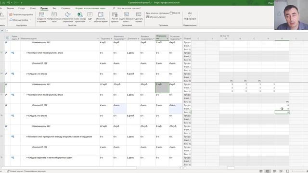Viewport: 308px width, 173px height.
Task: Open Название задачи column filter arrow
Action: coord(98,39)
